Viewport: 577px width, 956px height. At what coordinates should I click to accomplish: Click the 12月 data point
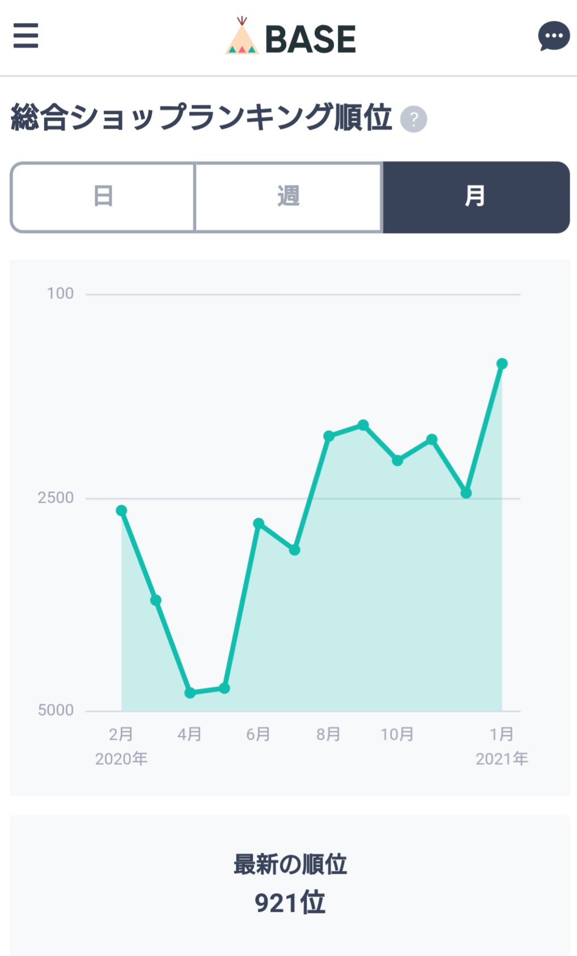click(466, 493)
